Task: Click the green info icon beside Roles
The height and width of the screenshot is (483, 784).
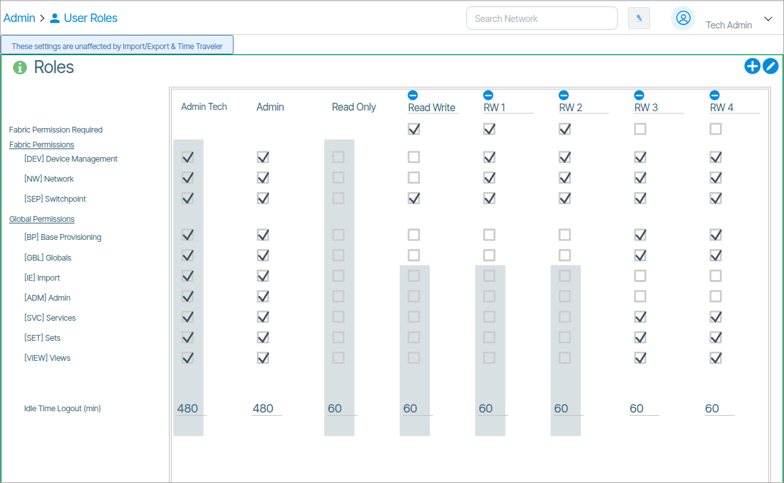Action: 20,67
